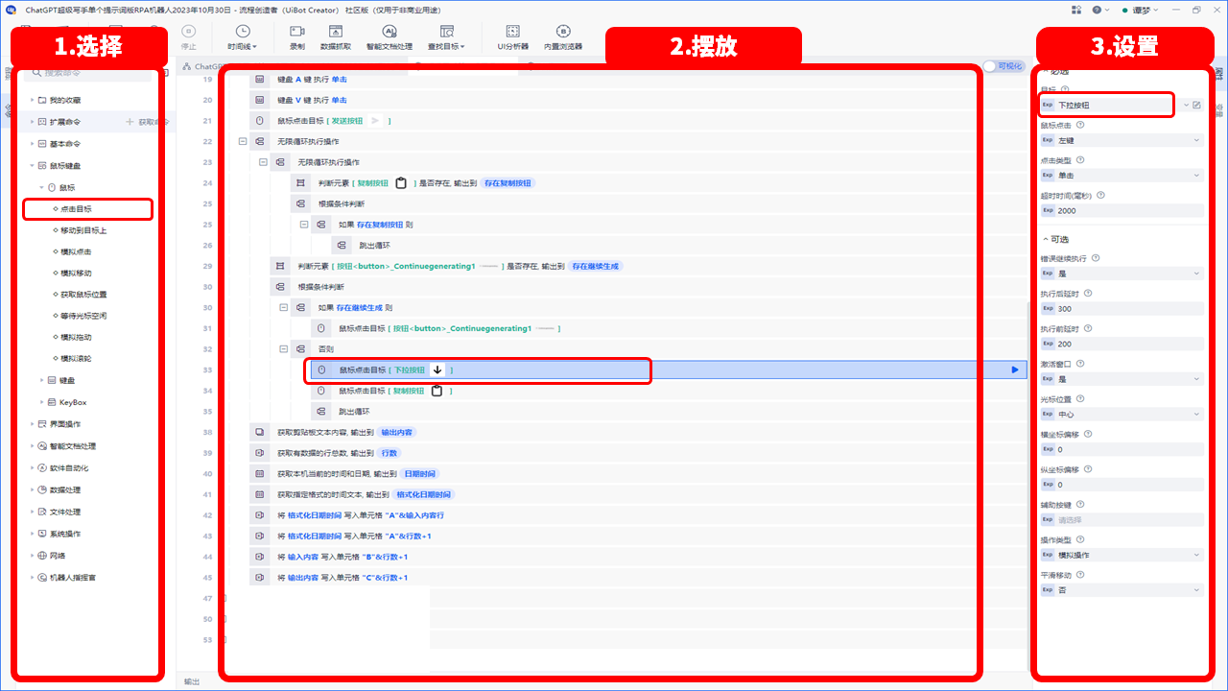This screenshot has width=1228, height=691.
Task: Expand the 软件自动化 tree node
Action: 31,468
